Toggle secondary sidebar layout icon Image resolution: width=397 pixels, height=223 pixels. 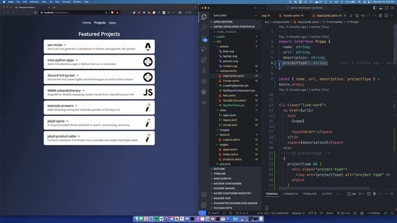(x=386, y=8)
